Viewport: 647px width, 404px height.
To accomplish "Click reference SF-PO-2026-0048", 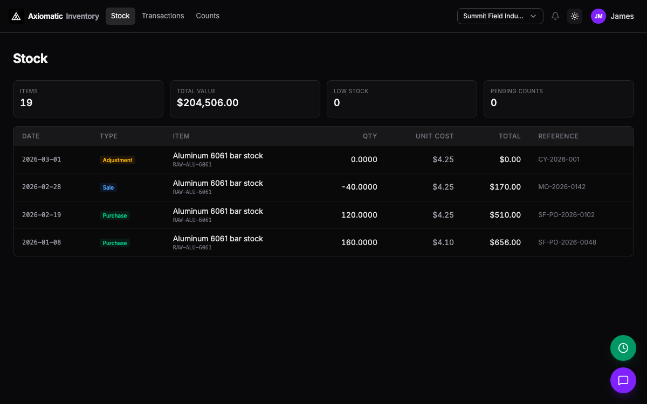I will tap(567, 242).
